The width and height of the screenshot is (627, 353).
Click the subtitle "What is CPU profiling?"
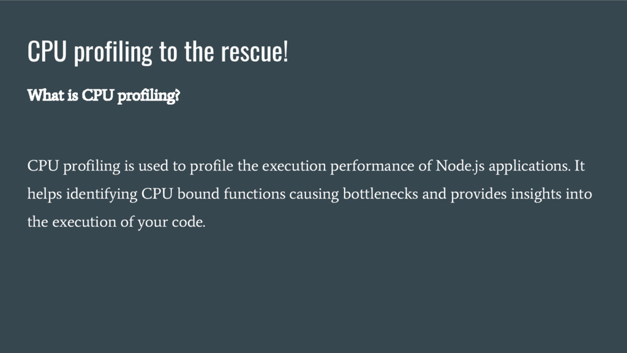click(103, 96)
